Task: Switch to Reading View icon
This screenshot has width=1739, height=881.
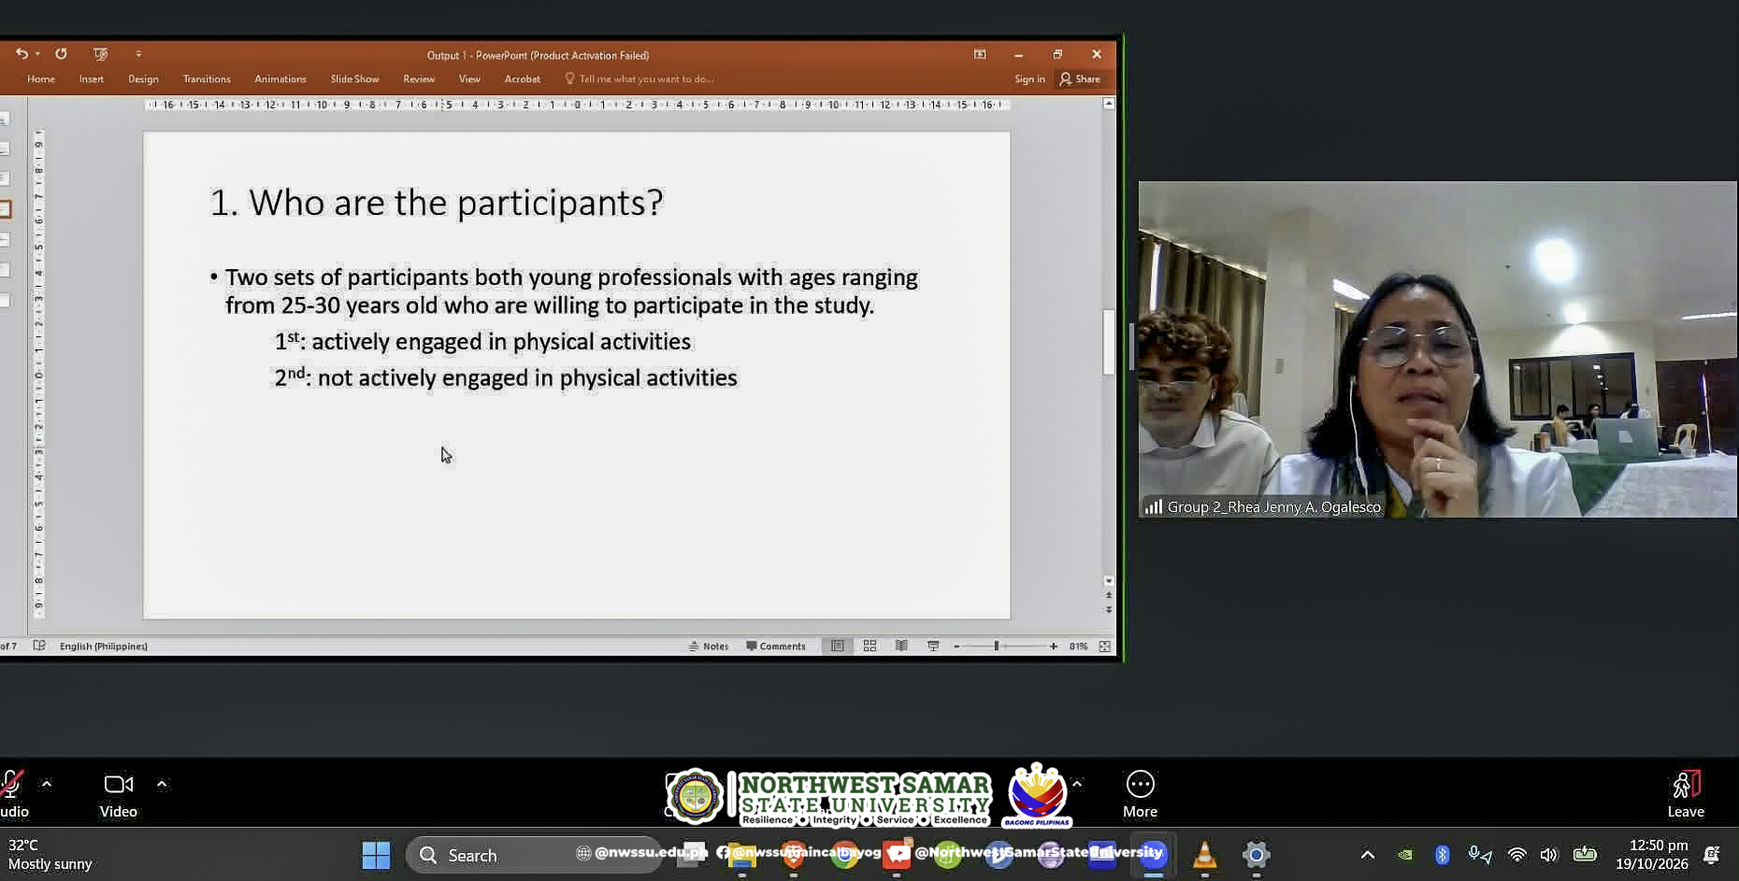Action: point(901,647)
